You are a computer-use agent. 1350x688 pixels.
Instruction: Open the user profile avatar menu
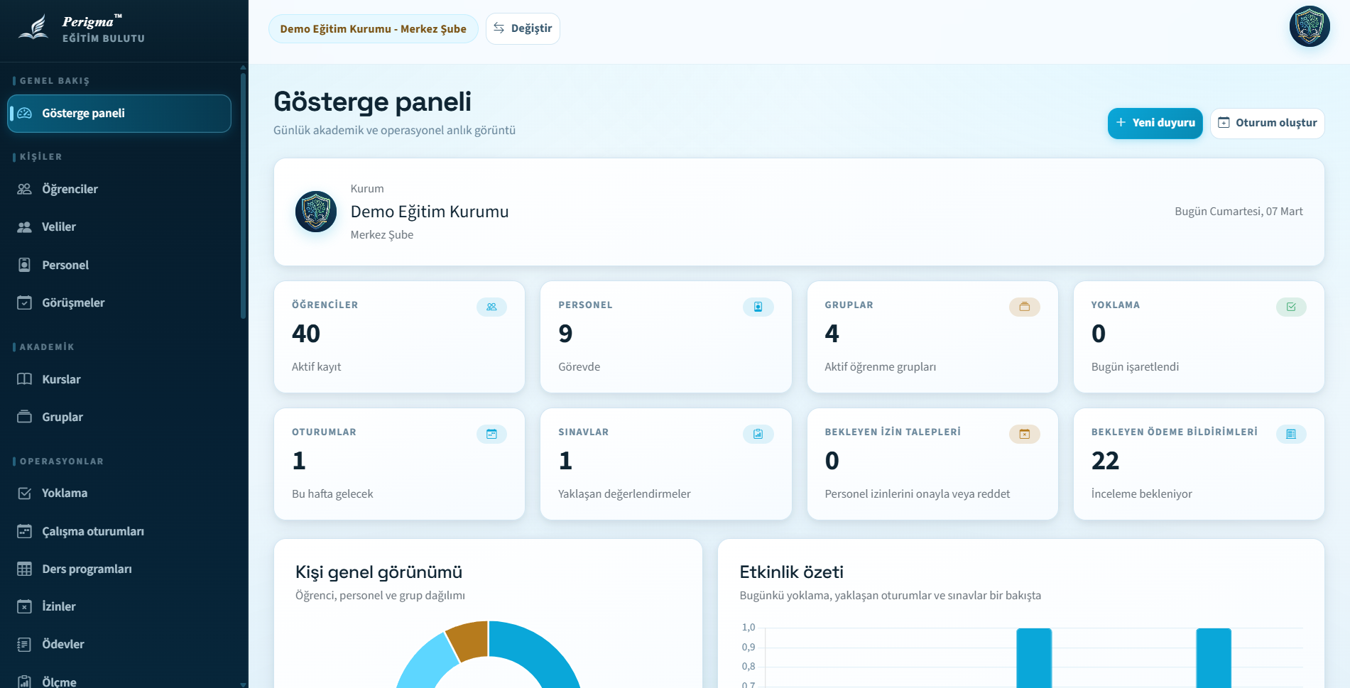(1309, 27)
